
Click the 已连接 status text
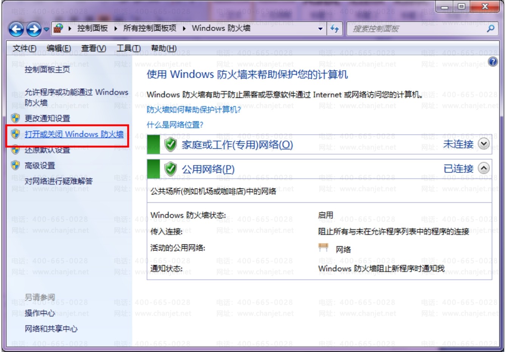tap(458, 168)
